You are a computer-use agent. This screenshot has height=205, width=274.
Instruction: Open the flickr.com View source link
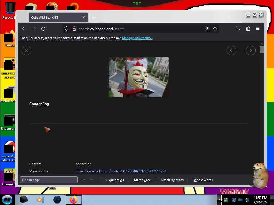click(121, 171)
